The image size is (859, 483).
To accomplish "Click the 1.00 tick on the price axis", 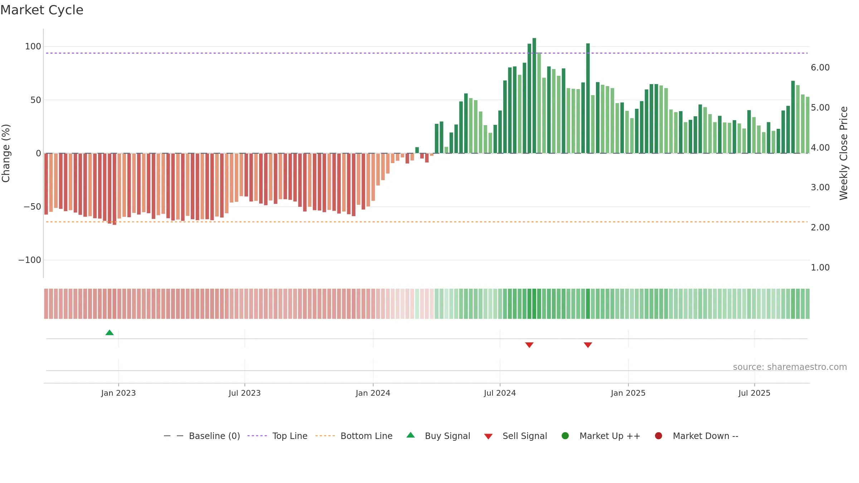I will point(820,268).
